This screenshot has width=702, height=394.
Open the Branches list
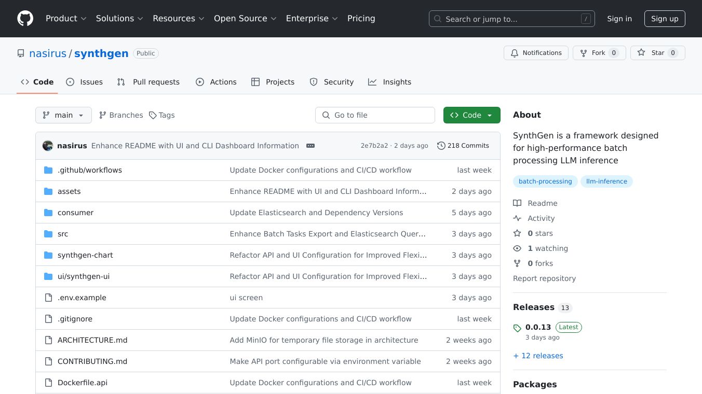pos(121,115)
